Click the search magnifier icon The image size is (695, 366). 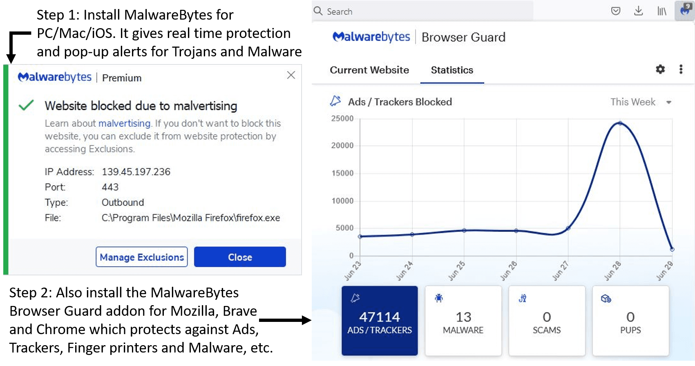(318, 11)
